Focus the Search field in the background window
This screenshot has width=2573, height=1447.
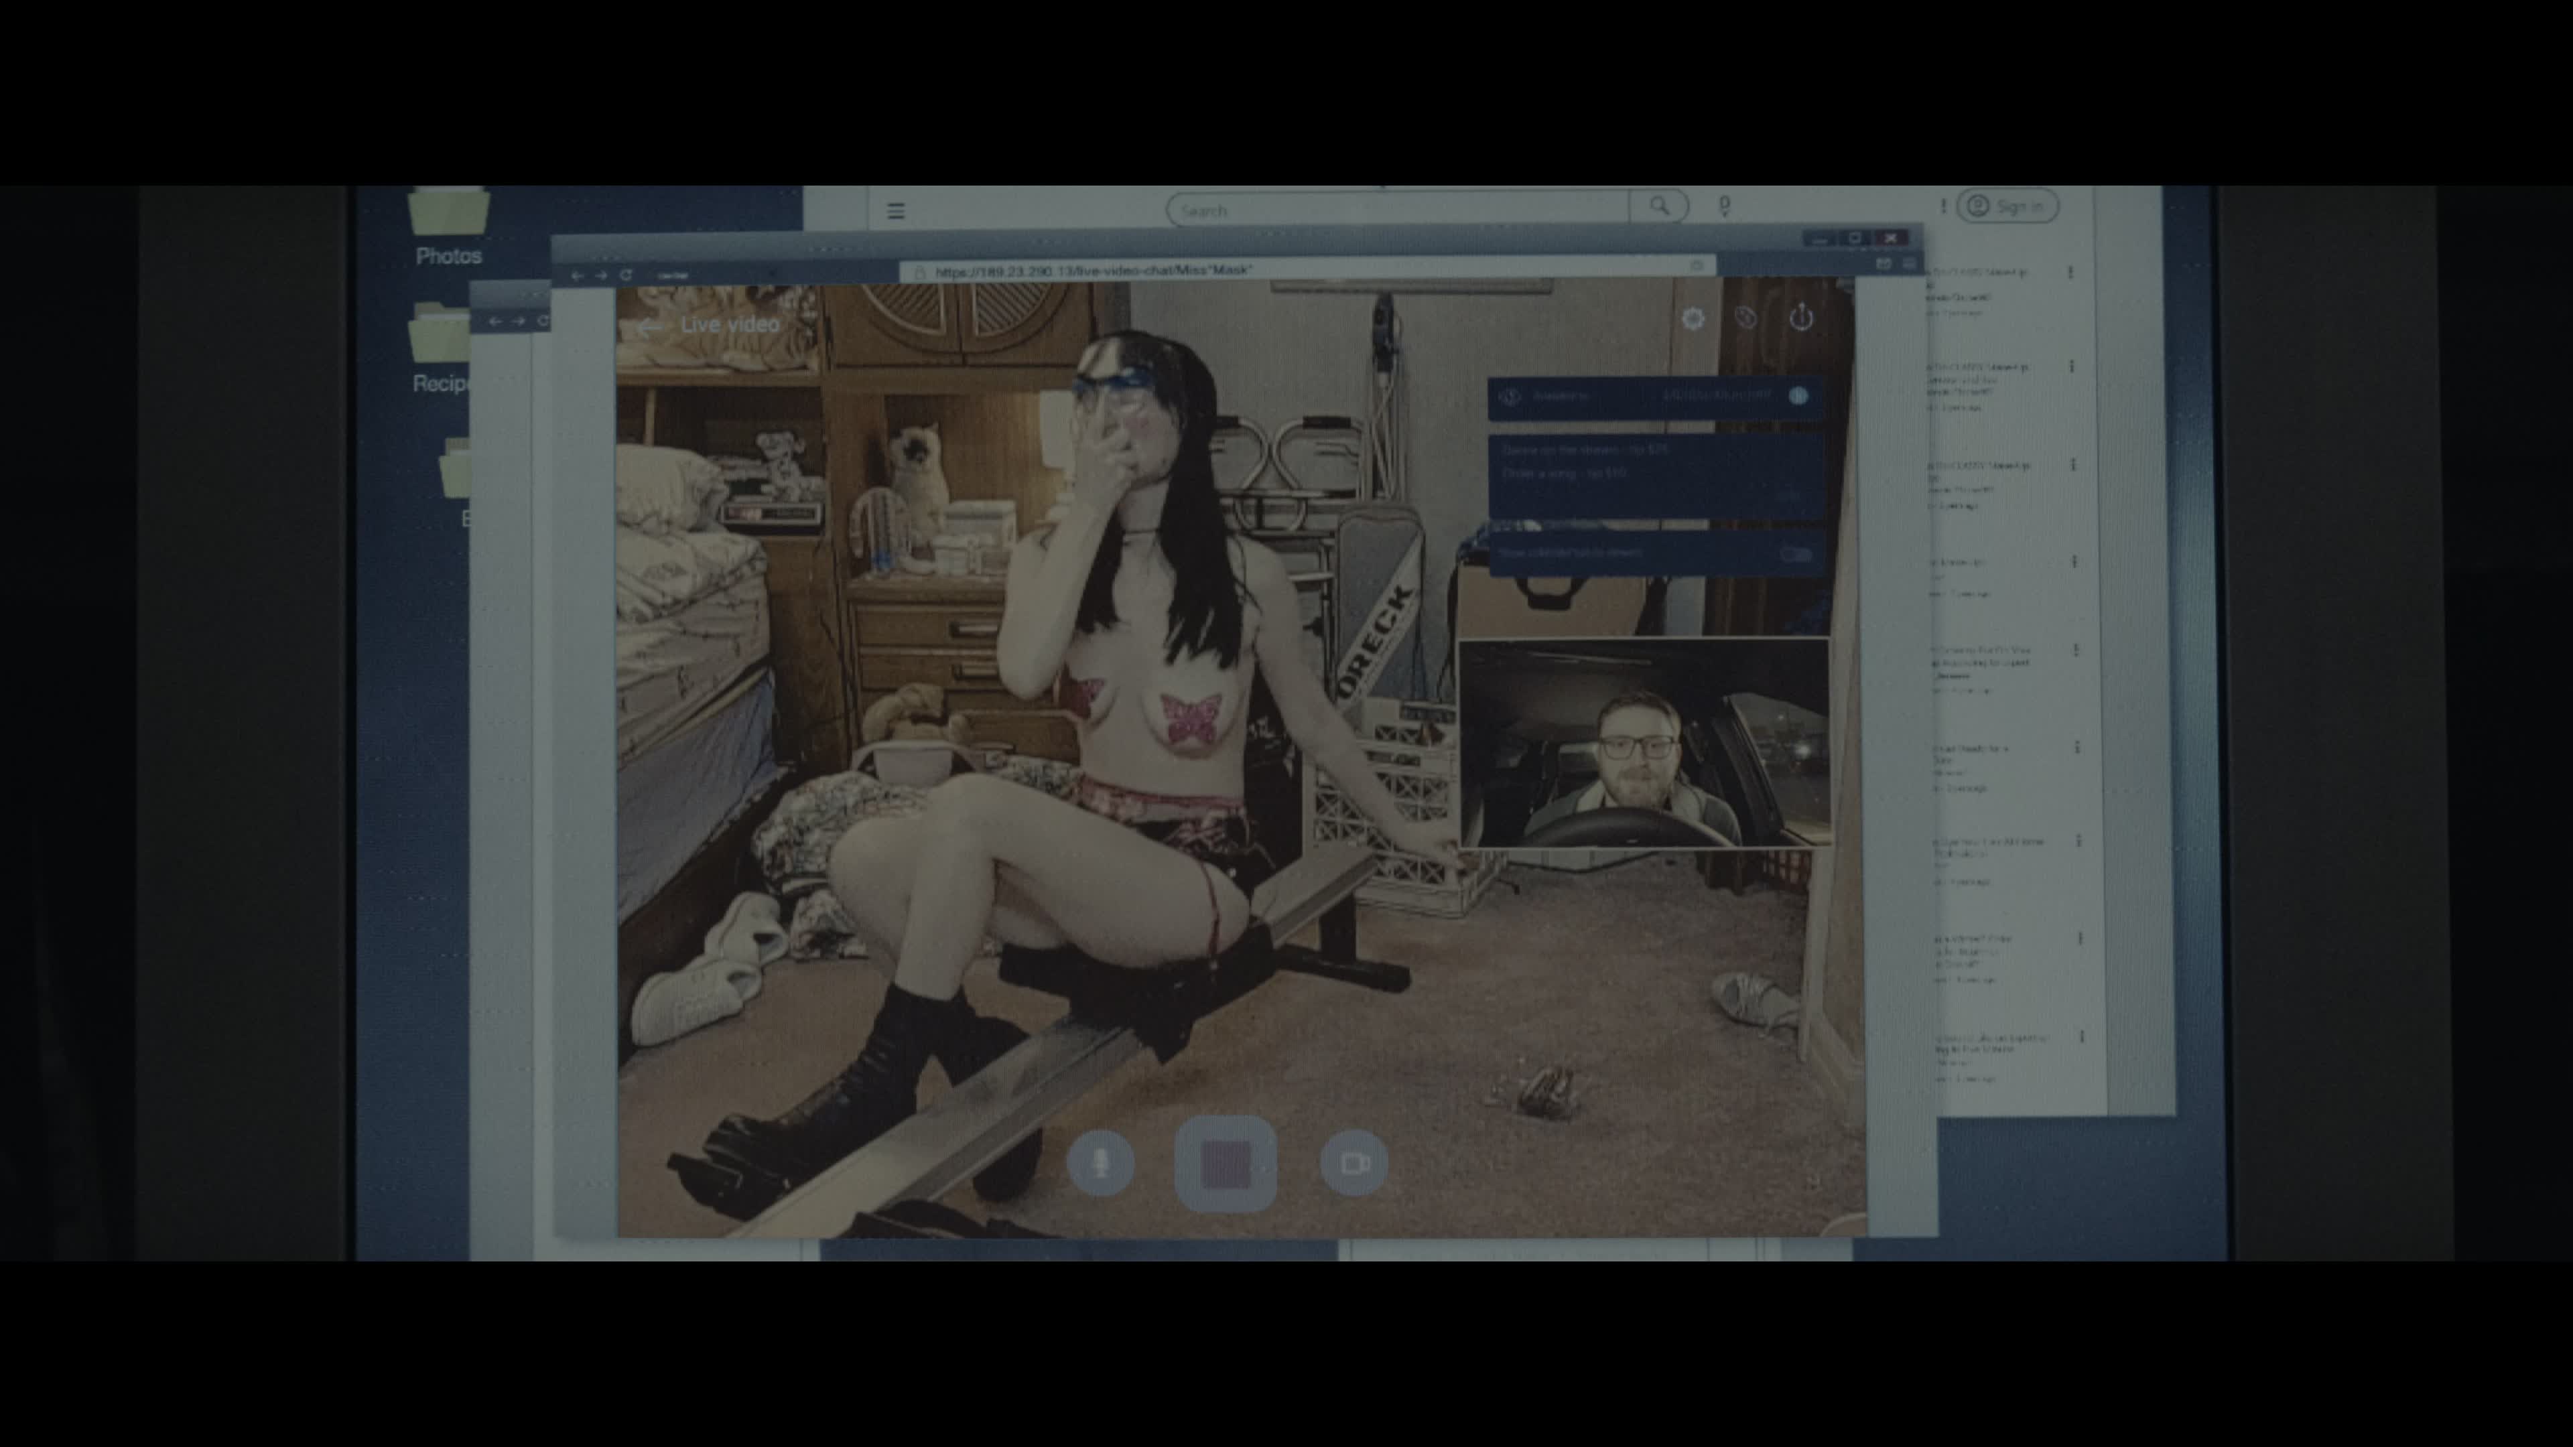pyautogui.click(x=1398, y=210)
